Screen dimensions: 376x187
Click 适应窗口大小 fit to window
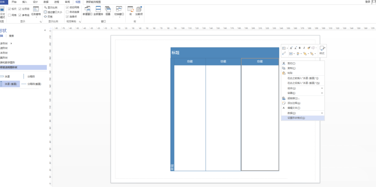(53, 12)
